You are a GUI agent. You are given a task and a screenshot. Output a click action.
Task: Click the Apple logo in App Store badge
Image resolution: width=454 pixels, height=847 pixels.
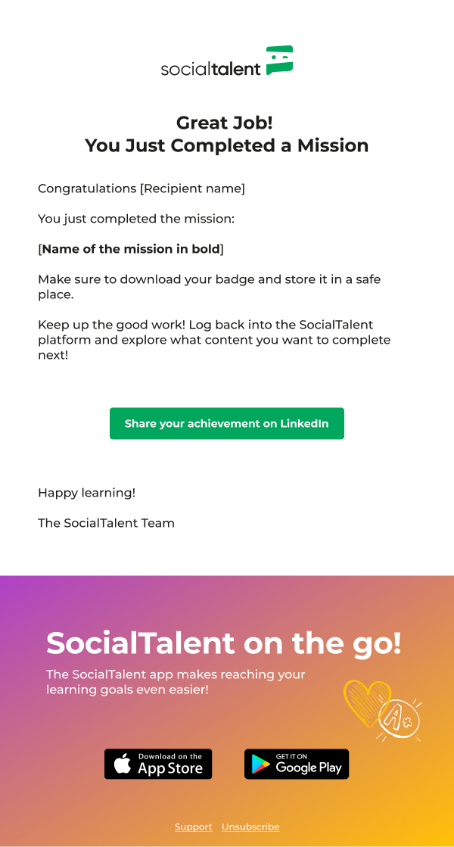[x=123, y=764]
